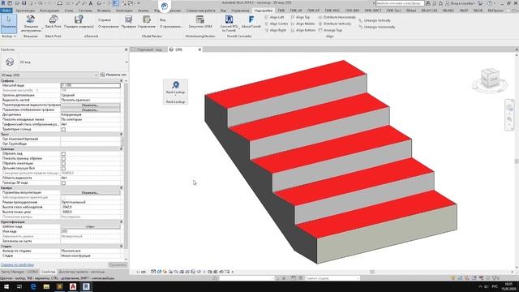Click the Масштаб вида input field
The width and height of the screenshot is (519, 292).
point(90,85)
